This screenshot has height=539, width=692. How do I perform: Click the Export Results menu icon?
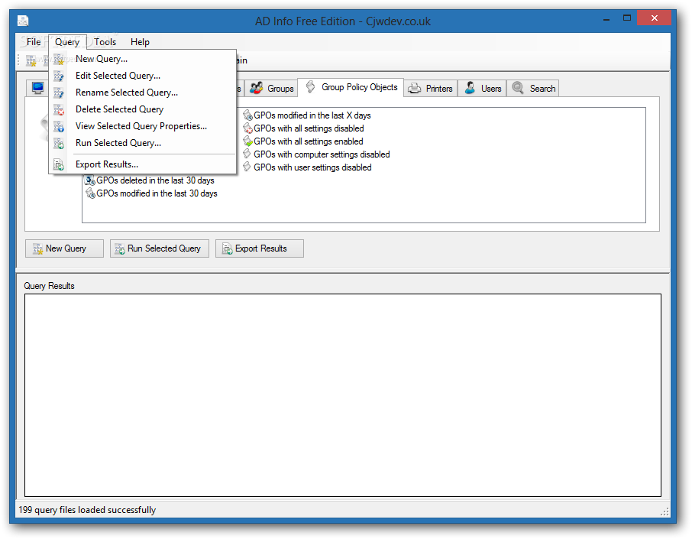click(x=59, y=165)
